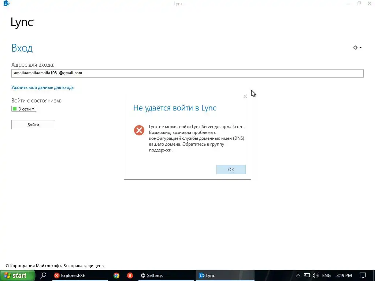Image resolution: width=375 pixels, height=281 pixels.
Task: Show hidden tray icons chevron
Action: tap(298, 276)
